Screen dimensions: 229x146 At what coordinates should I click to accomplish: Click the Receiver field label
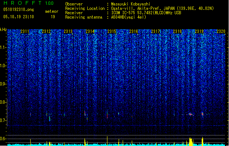(74, 13)
